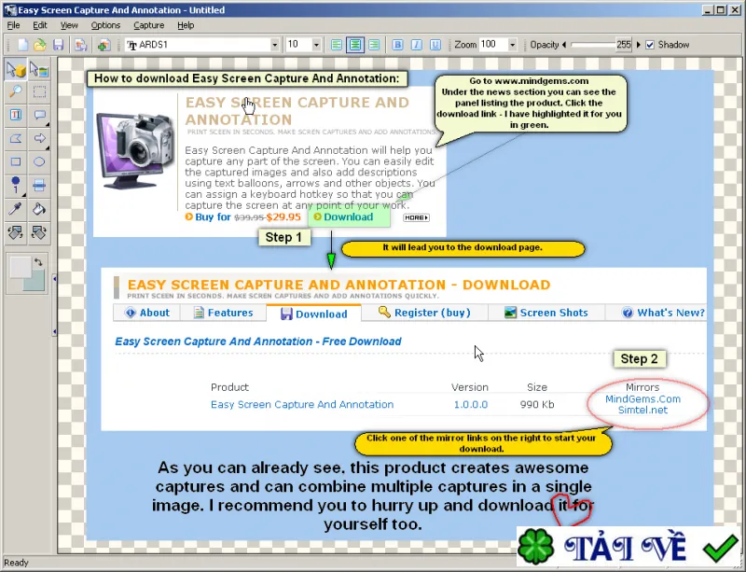Click 'Register (buy)' tab in captured page
The image size is (746, 572).
click(x=424, y=313)
